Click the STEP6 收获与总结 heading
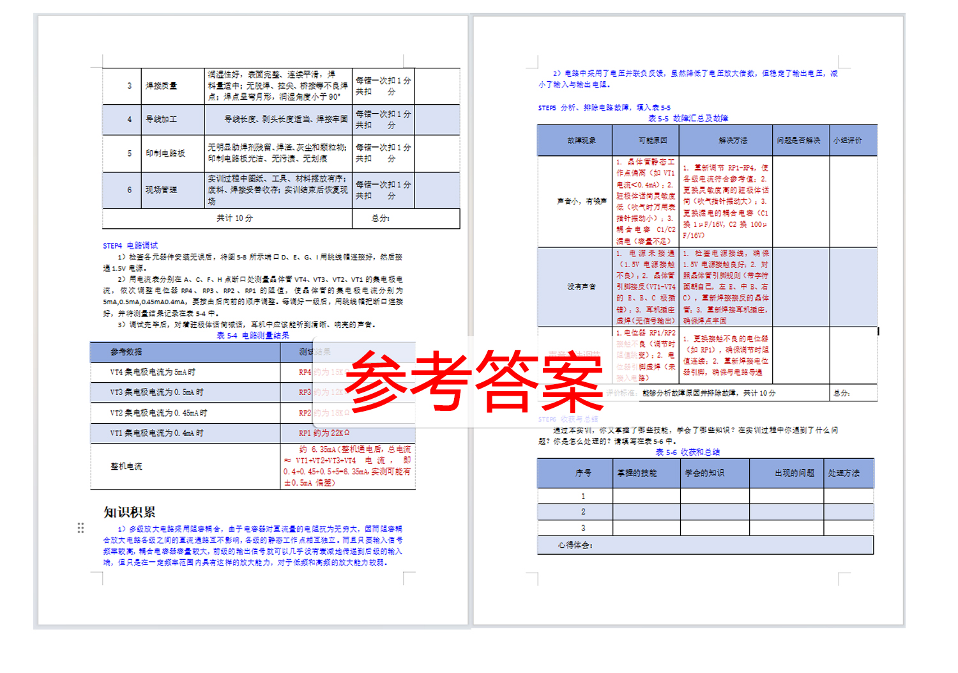Screen dimensions: 958x673 [x=570, y=418]
